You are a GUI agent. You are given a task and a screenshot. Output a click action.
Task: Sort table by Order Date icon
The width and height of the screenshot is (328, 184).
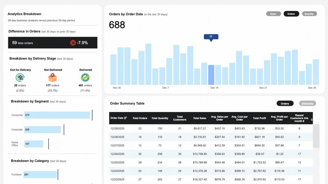[125, 118]
